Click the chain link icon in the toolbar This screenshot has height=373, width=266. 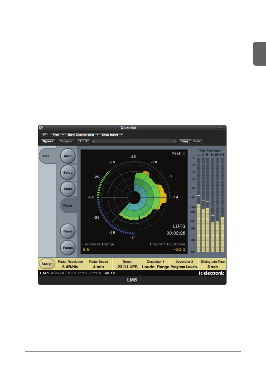coord(44,135)
